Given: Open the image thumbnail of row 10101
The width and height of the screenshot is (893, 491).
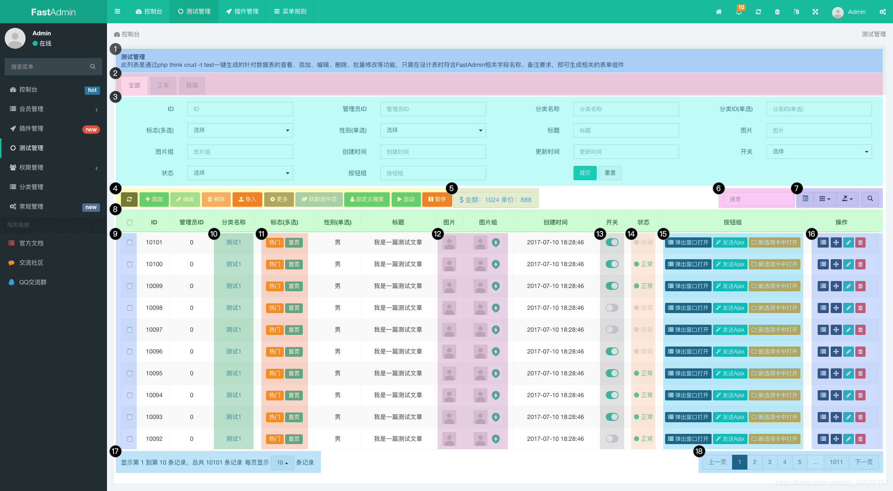Looking at the screenshot, I should coord(449,242).
